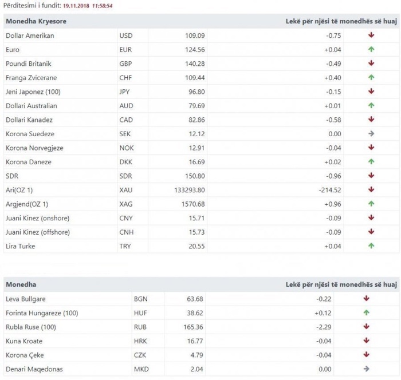This screenshot has width=401, height=380.
Task: Select the Poundi Britanik row label
Action: coord(29,64)
